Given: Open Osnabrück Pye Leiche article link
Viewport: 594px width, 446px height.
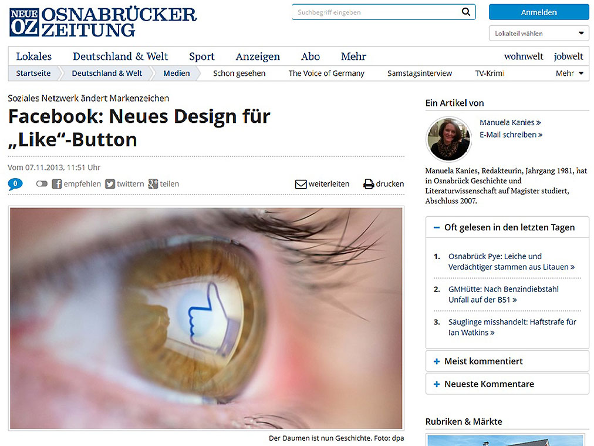Looking at the screenshot, I should pyautogui.click(x=511, y=261).
